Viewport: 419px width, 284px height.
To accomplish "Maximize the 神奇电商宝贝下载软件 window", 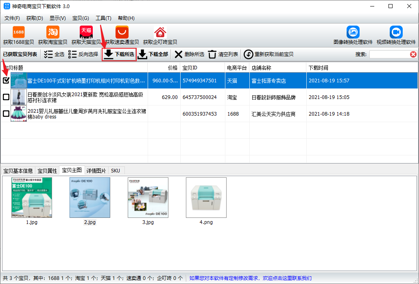I will 391,6.
